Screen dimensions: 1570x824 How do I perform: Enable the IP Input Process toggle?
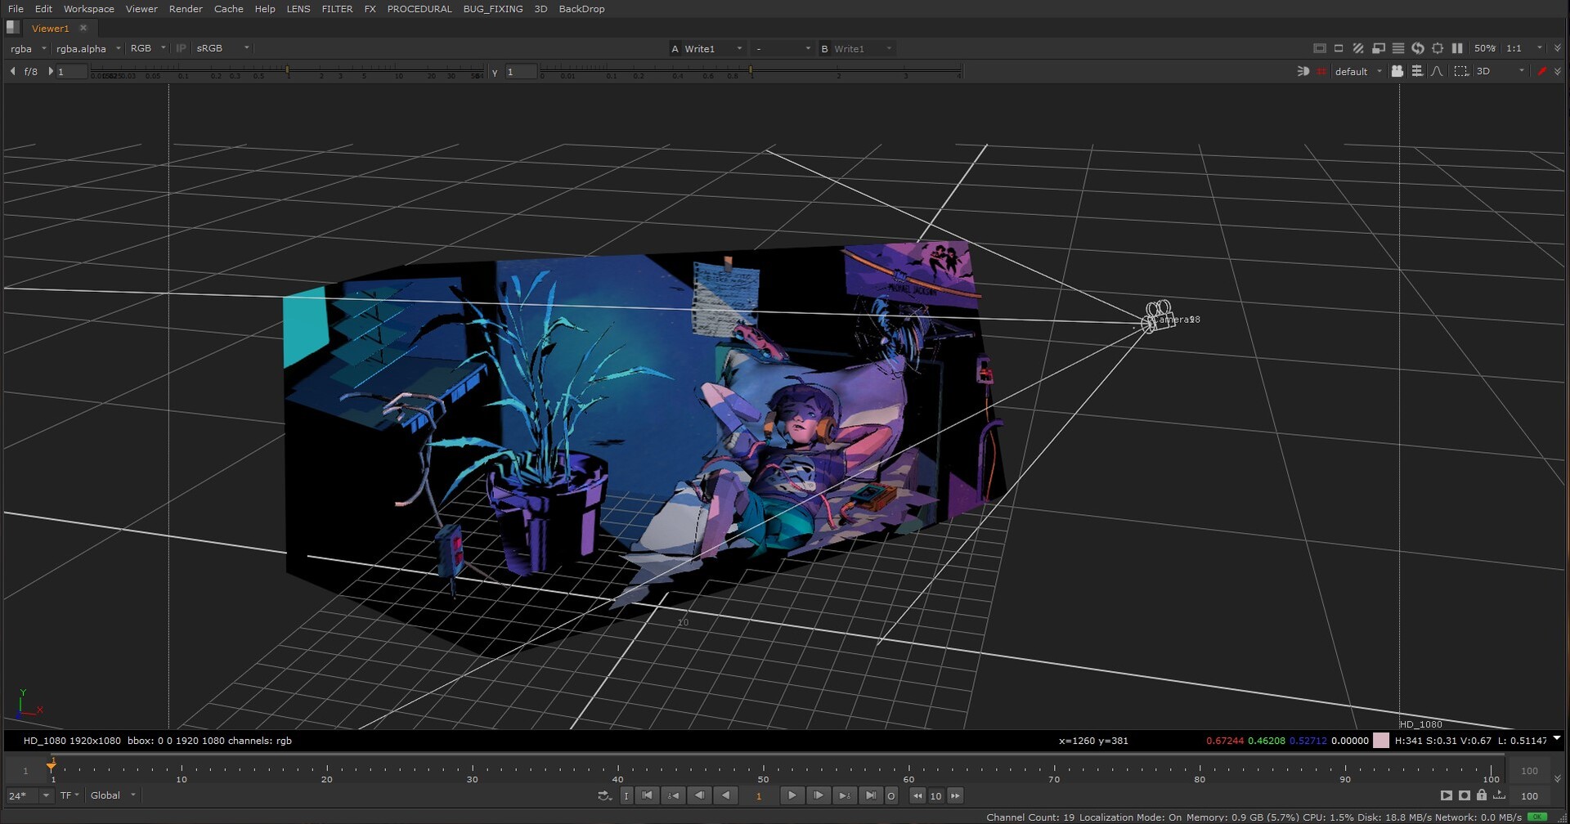pyautogui.click(x=181, y=48)
